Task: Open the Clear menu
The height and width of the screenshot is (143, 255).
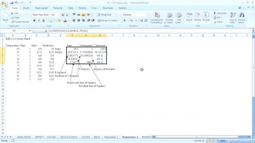Action: pos(219,22)
